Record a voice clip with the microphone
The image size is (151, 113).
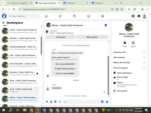click(x=47, y=102)
